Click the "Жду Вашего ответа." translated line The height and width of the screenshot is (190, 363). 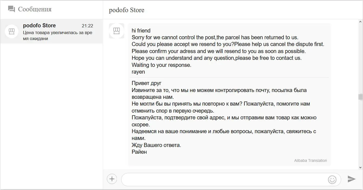point(156,145)
